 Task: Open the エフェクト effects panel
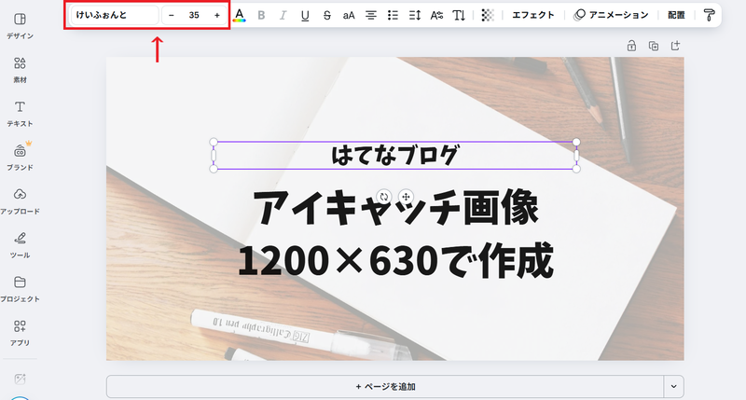coord(532,15)
